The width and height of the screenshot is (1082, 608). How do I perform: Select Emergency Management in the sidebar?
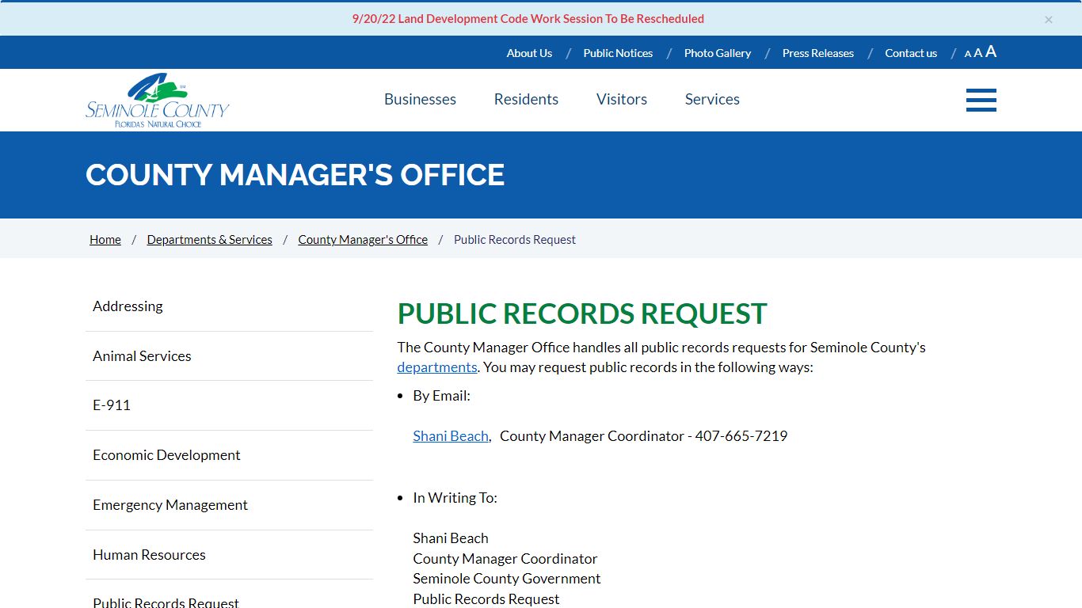[229, 505]
